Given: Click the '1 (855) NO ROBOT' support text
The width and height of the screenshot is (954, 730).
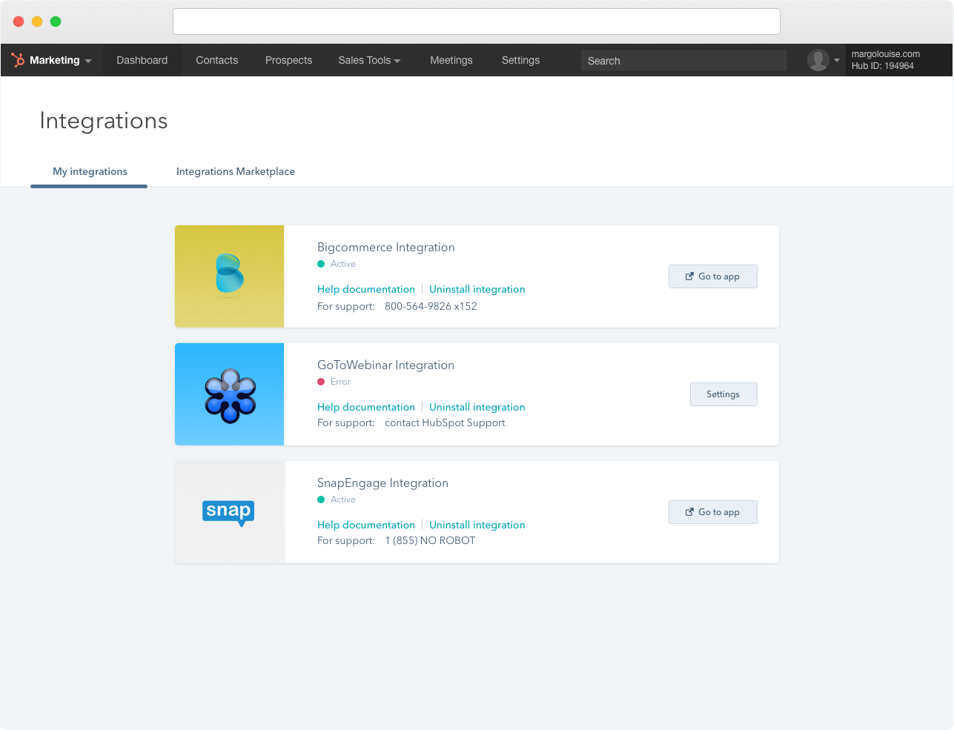Looking at the screenshot, I should (430, 541).
